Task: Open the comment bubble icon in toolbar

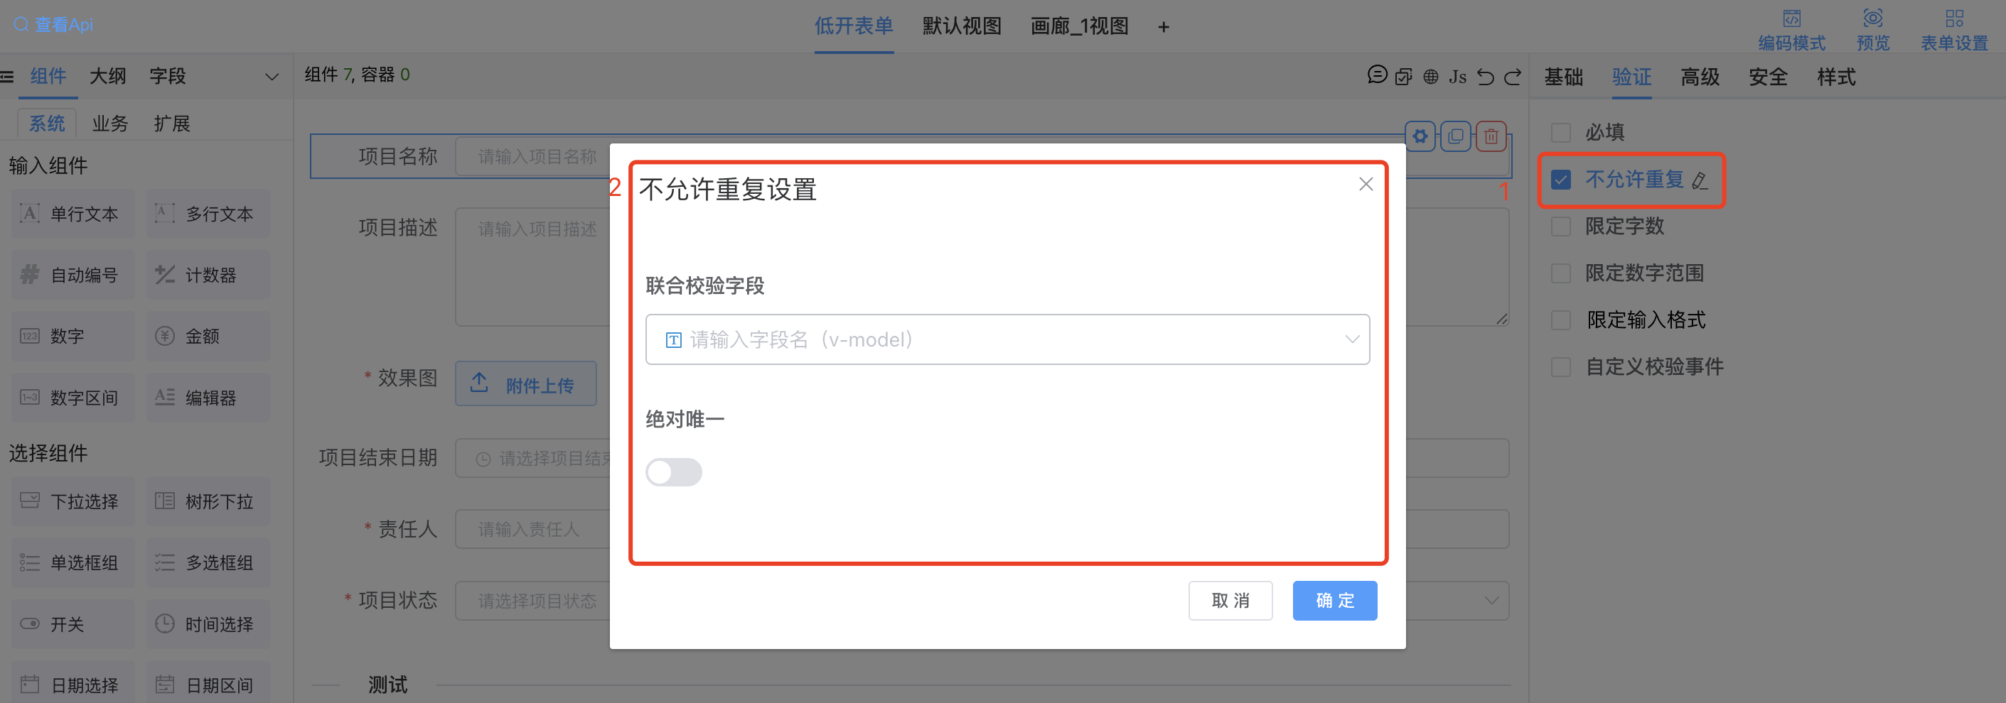Action: [x=1377, y=75]
